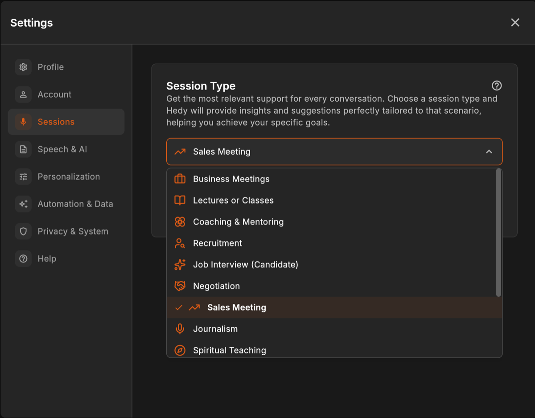Click the flower icon for Coaching & Mentoring
The height and width of the screenshot is (418, 535).
tap(180, 222)
